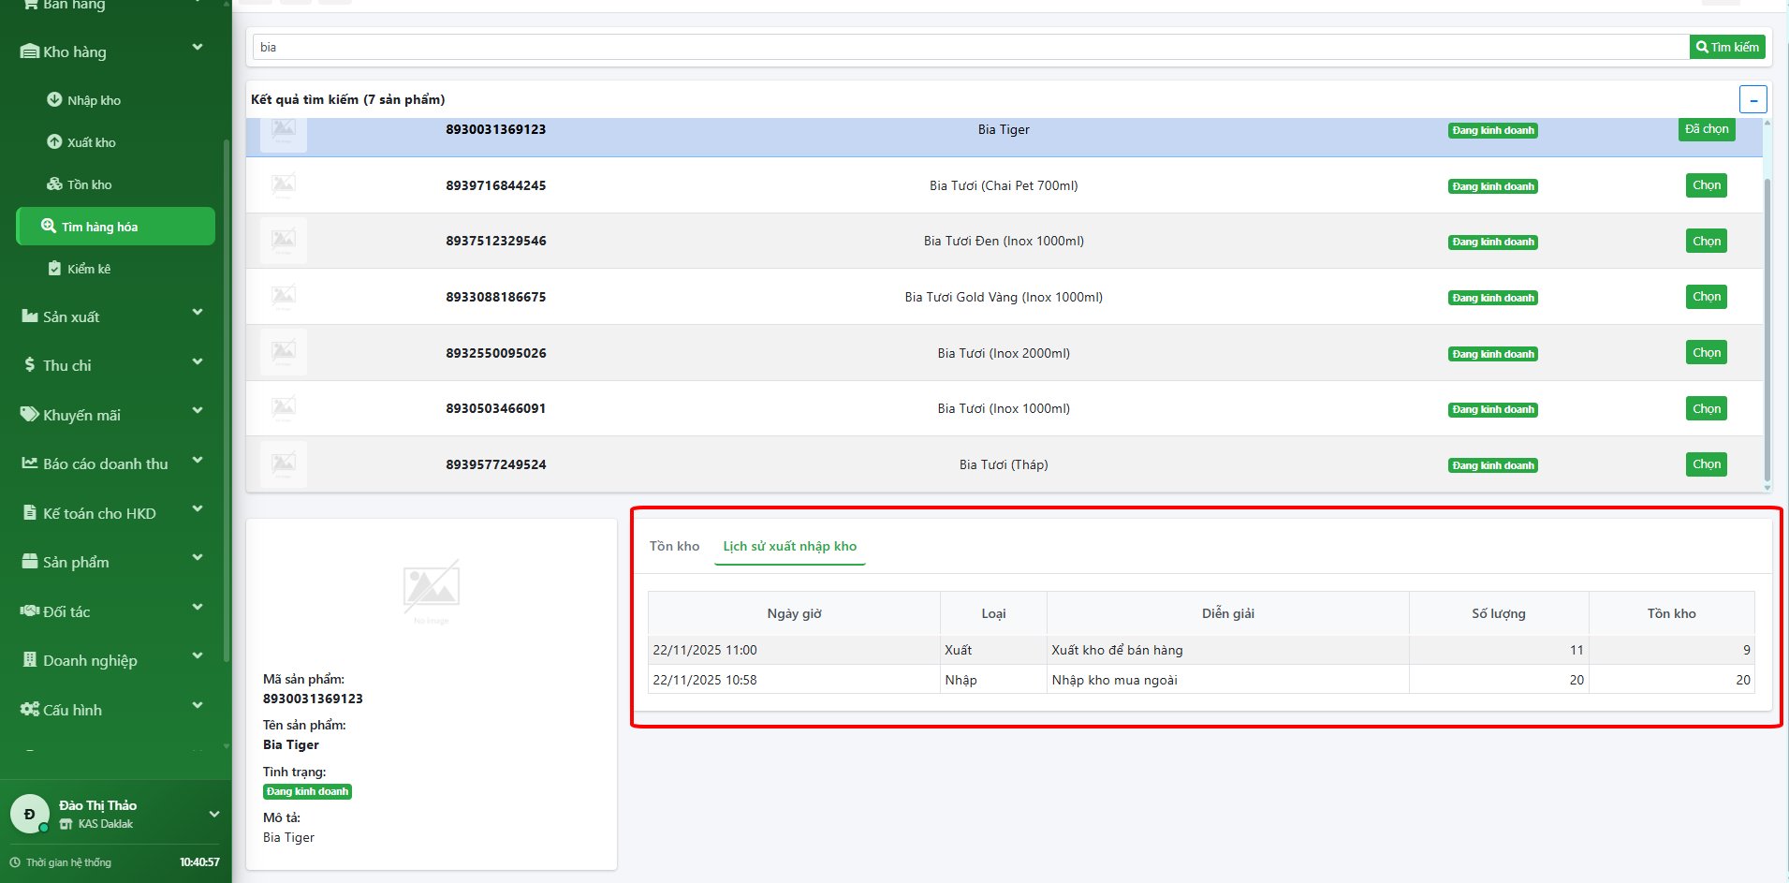Click the Cấu hình gears icon
The width and height of the screenshot is (1789, 883).
[30, 710]
